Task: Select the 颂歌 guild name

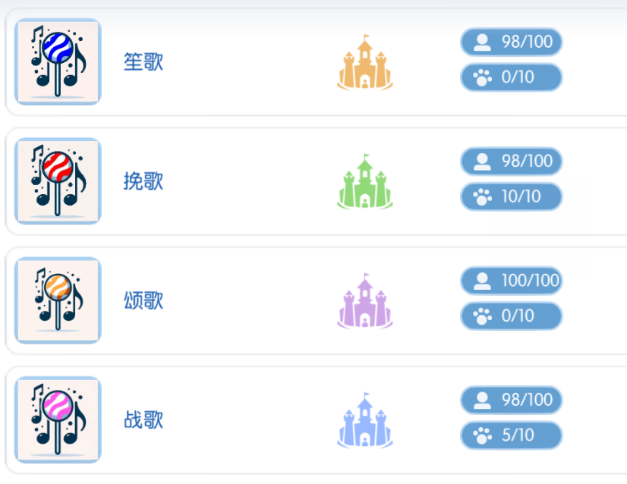Action: [x=143, y=300]
